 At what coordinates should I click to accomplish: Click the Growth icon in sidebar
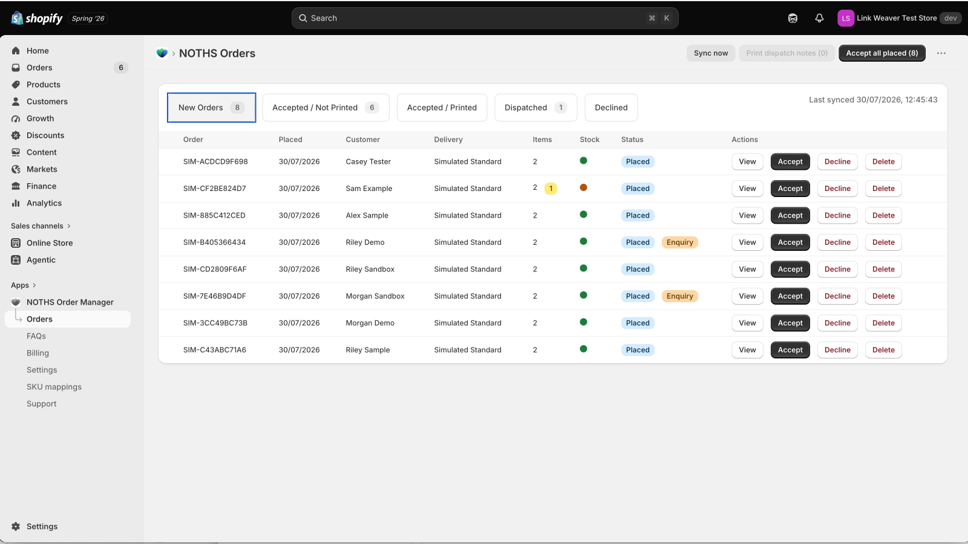16,118
